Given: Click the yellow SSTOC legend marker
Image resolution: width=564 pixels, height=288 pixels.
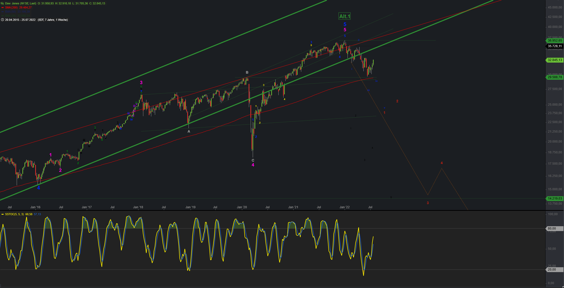Looking at the screenshot, I should click(x=2, y=214).
